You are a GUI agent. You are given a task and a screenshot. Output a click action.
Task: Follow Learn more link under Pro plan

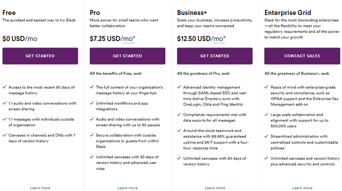(127, 188)
